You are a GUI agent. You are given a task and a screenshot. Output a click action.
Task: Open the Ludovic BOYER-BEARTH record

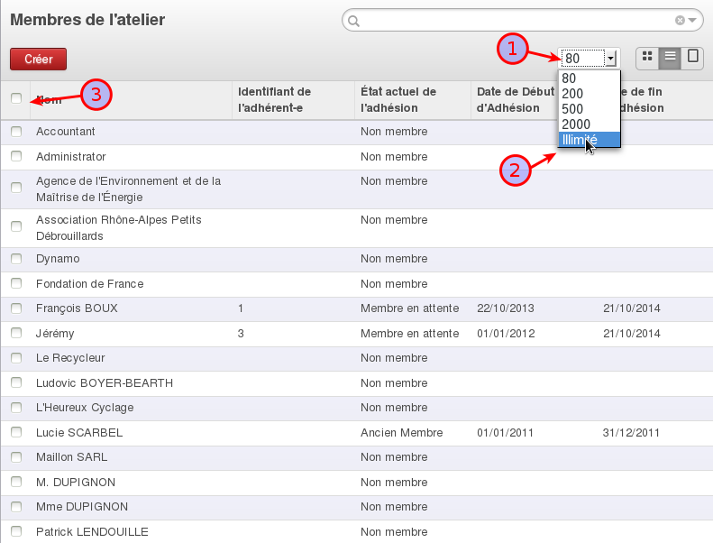[x=105, y=382]
